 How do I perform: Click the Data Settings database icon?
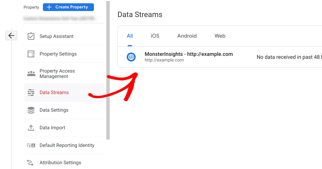[31, 110]
